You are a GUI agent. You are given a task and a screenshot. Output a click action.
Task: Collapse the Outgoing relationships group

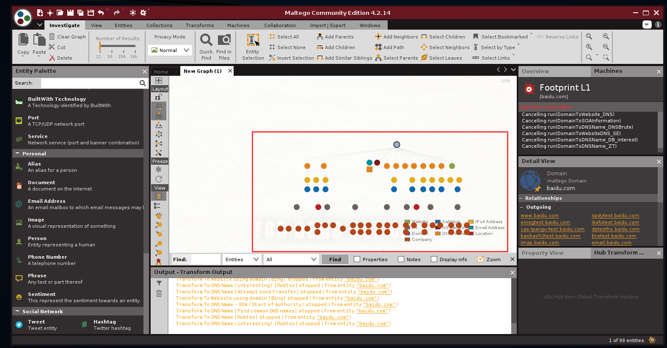(522, 207)
